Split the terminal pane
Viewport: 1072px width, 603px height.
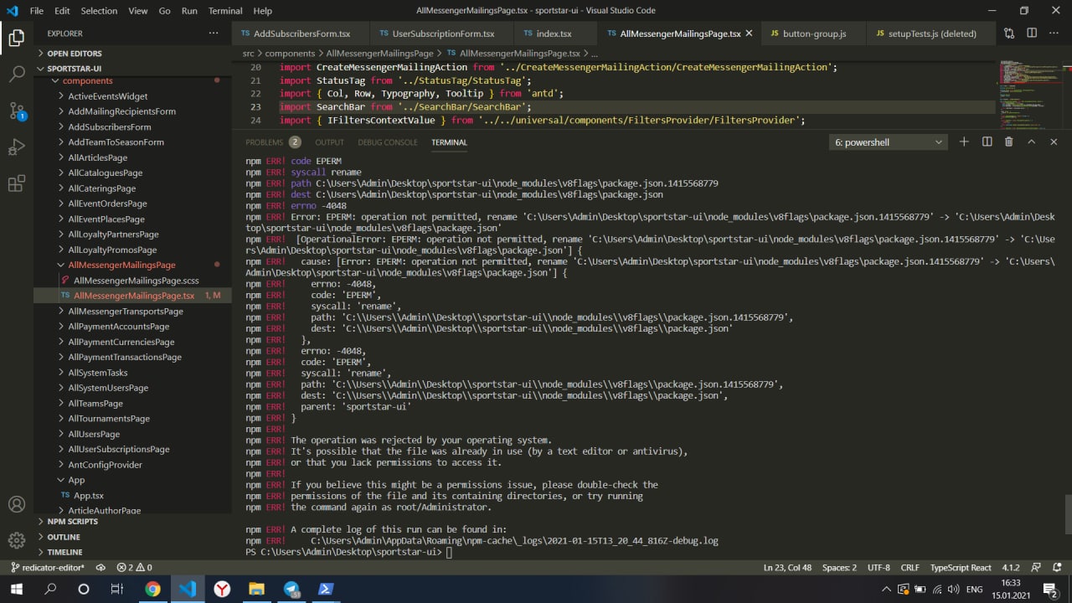click(987, 142)
